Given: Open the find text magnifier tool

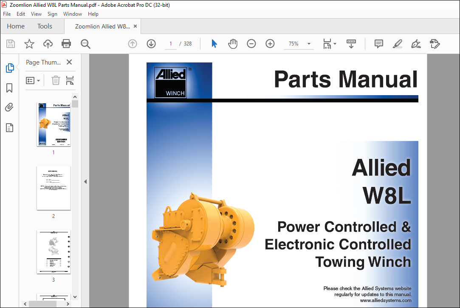Looking at the screenshot, I should 85,44.
